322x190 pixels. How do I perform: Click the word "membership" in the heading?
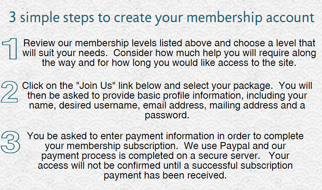point(224,18)
